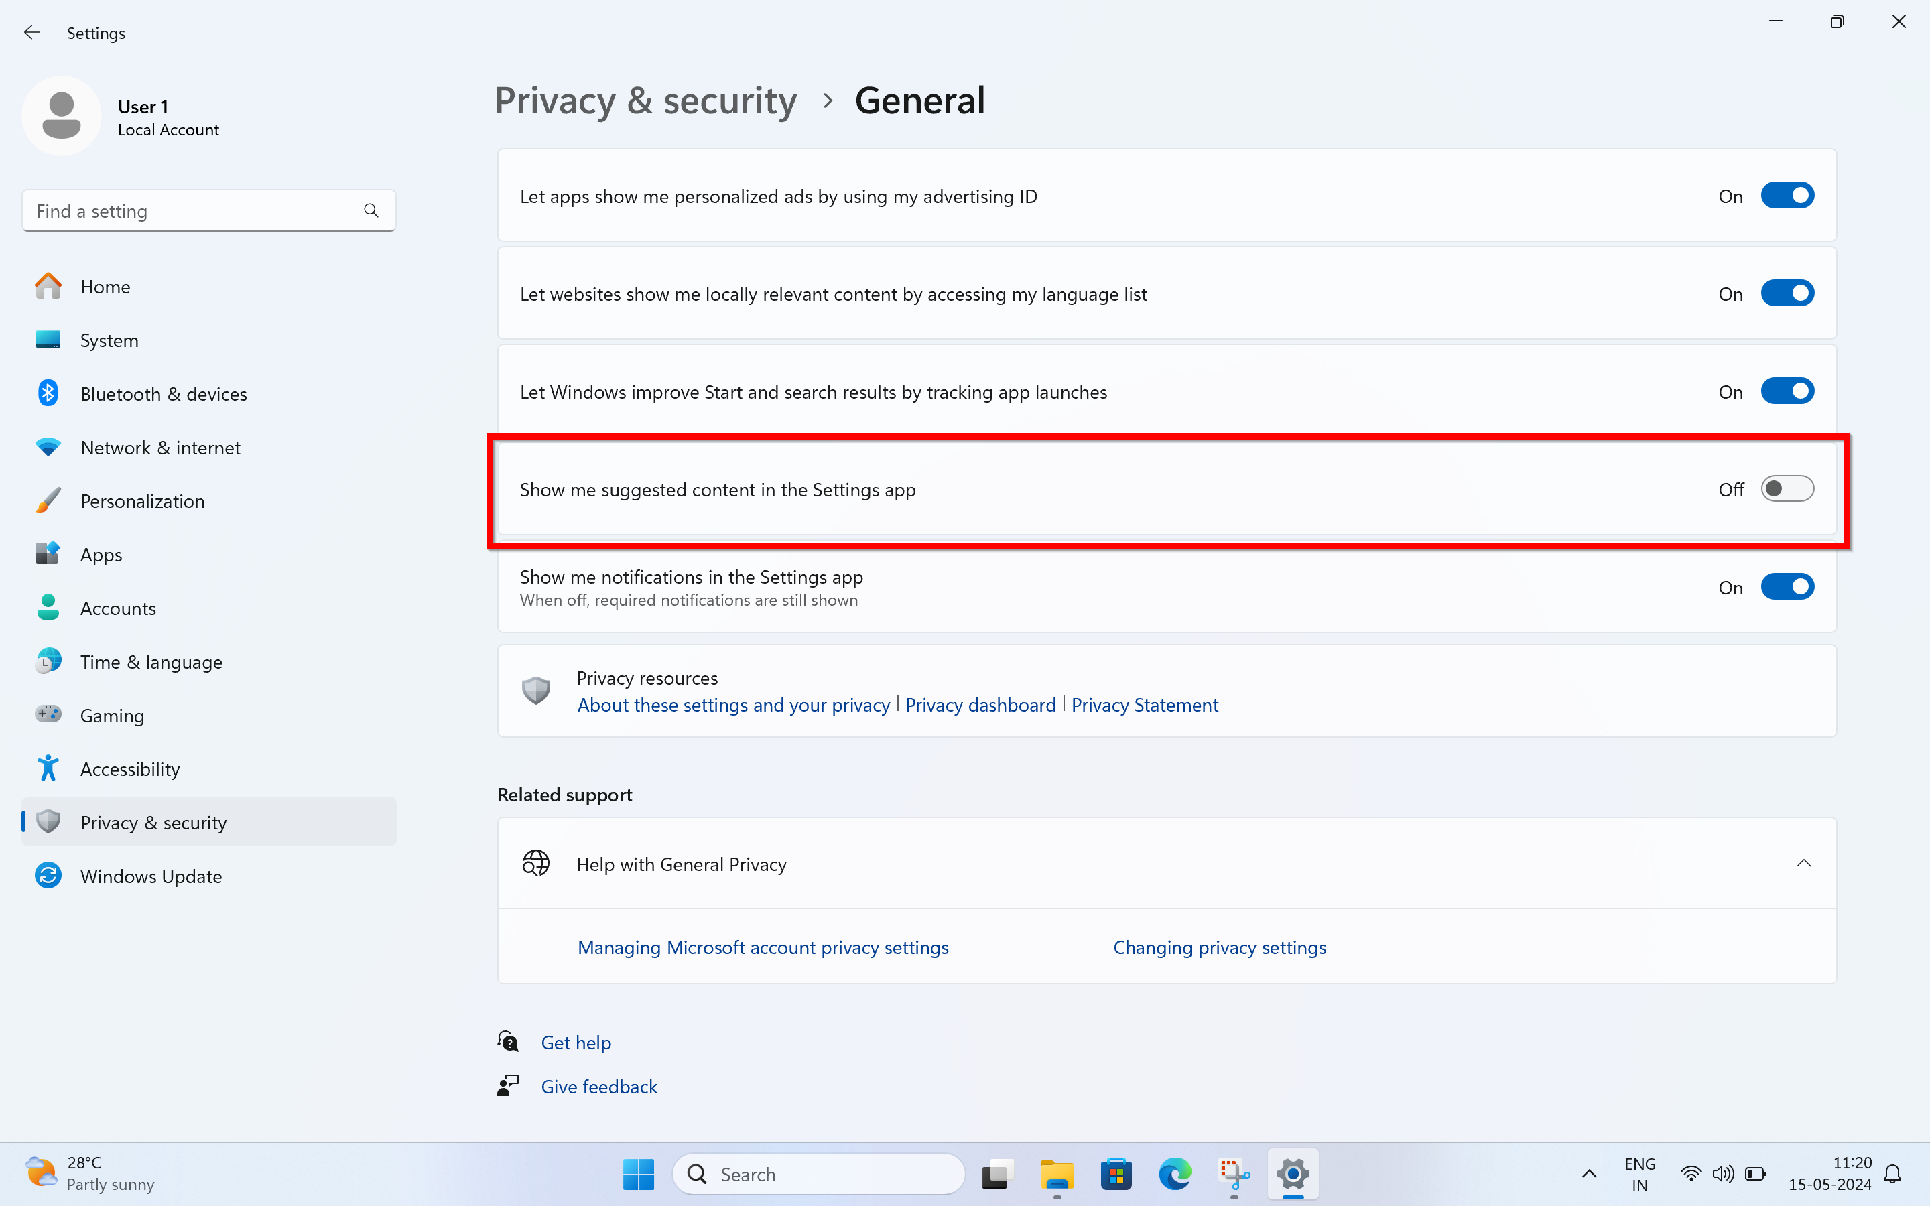Click the ENG IN language indicator
This screenshot has height=1206, width=1930.
[1640, 1174]
